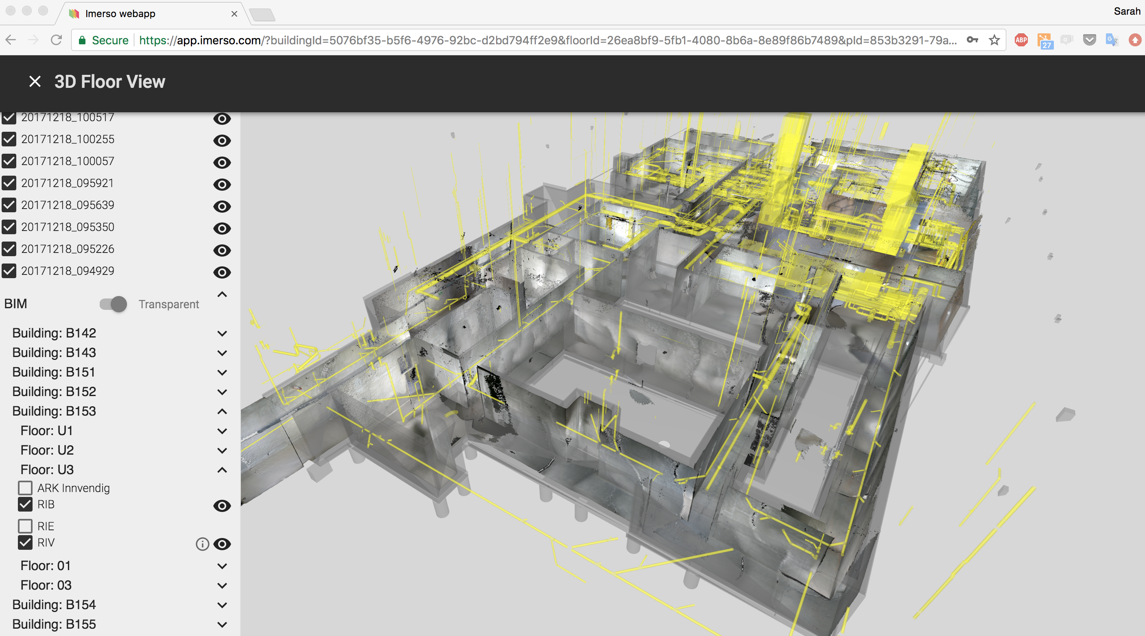Hide the RIB model via eye icon
1145x636 pixels.
click(x=222, y=506)
